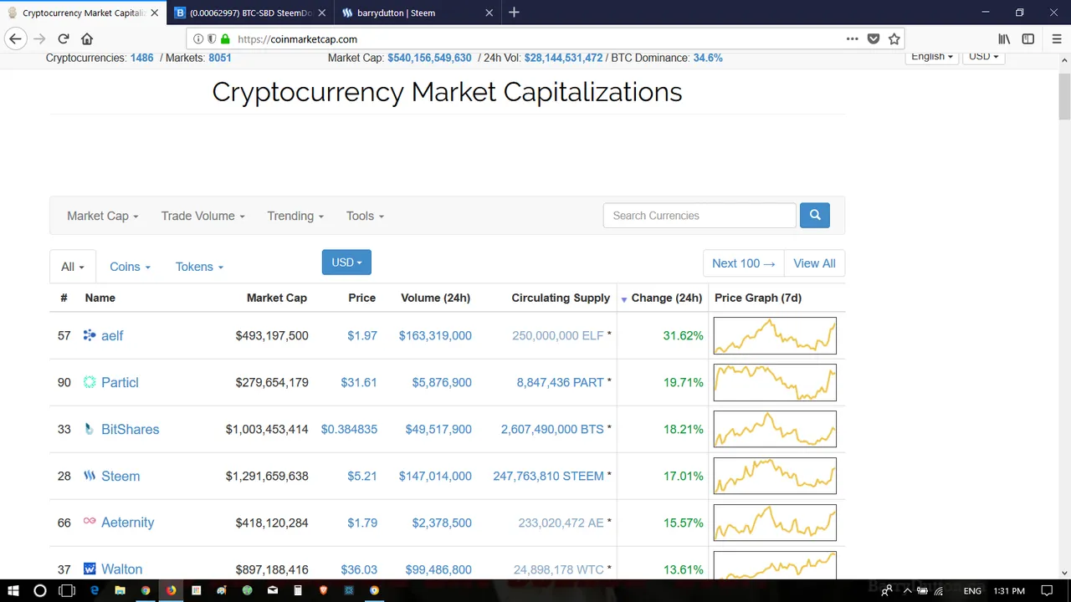
Task: Bookmark this page with star icon
Action: (894, 38)
